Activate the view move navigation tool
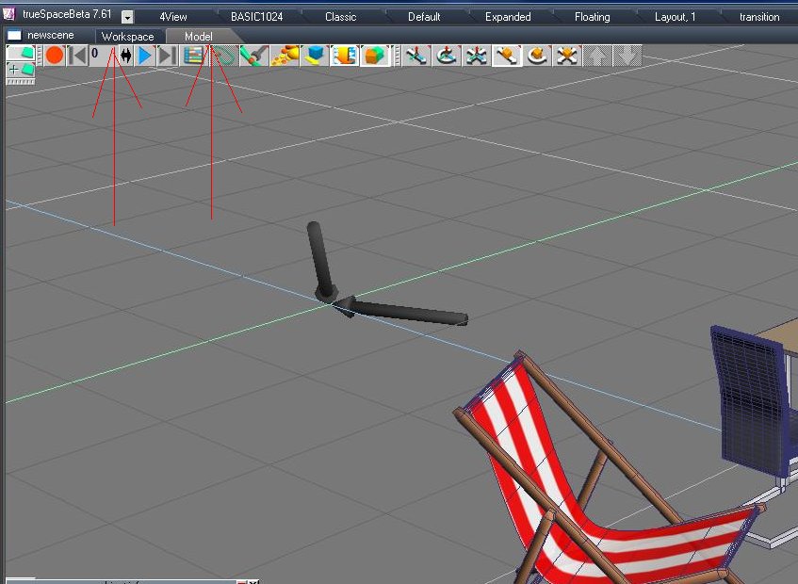 click(415, 55)
